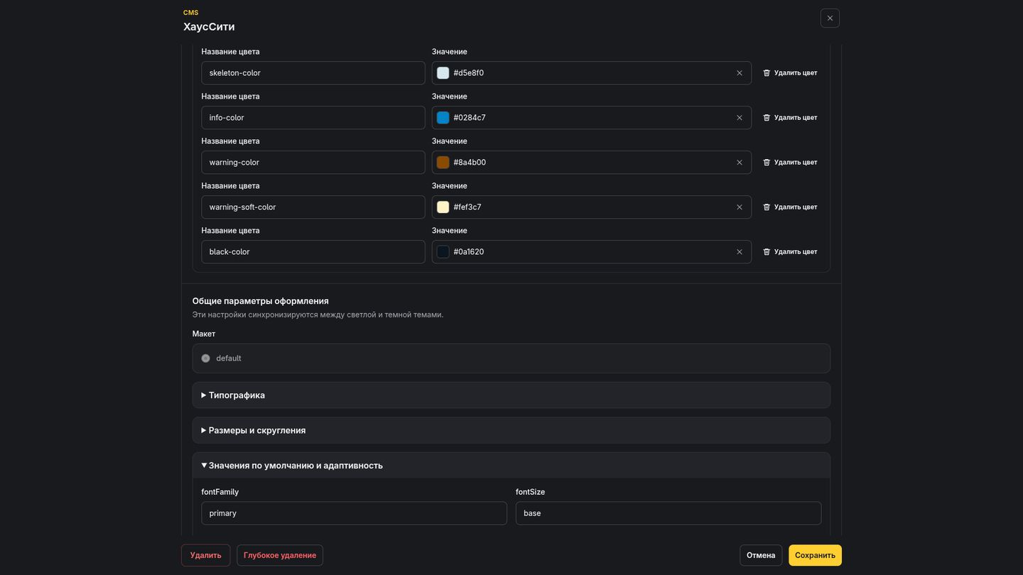Delete the warning-soft-color entry

[x=790, y=207]
